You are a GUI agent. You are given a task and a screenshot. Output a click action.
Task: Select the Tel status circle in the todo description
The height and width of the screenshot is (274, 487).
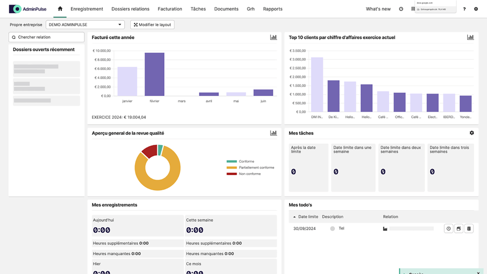tap(332, 228)
